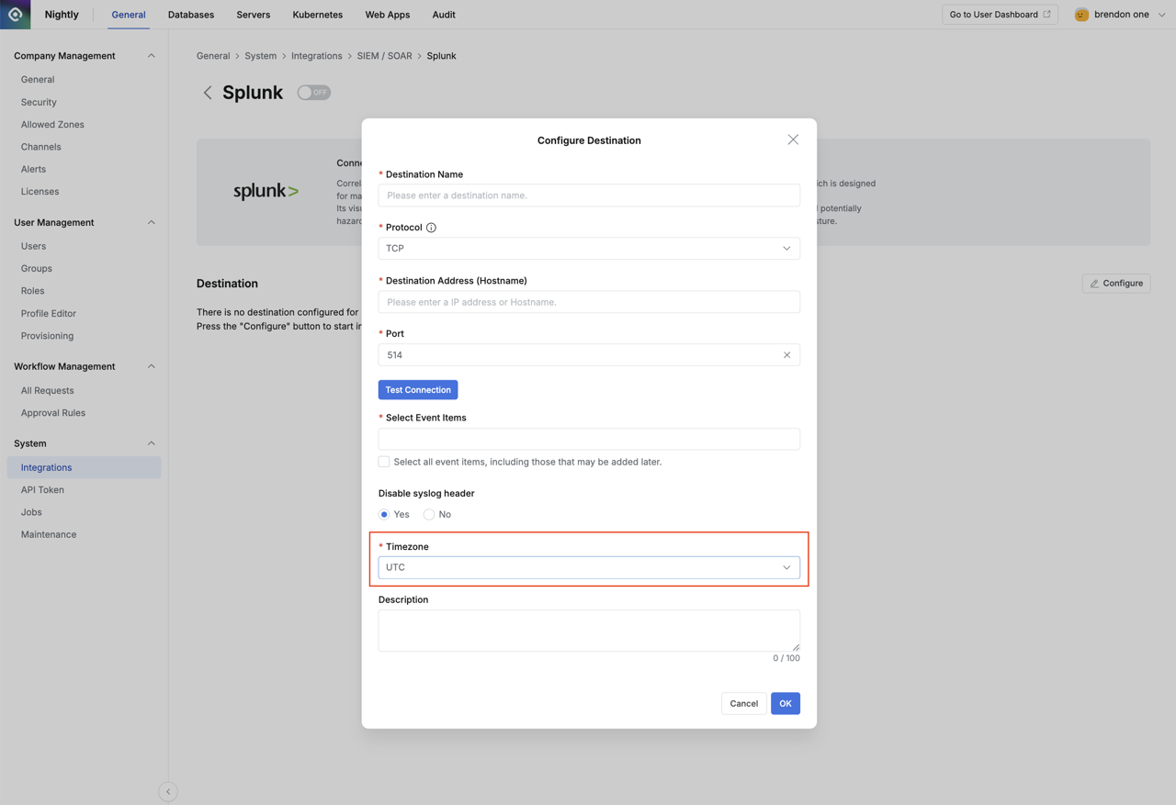Click the app logo icon in top-left corner
This screenshot has width=1176, height=805.
[15, 15]
